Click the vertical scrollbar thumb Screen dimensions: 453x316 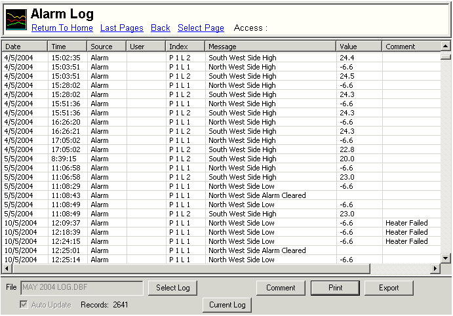[445, 56]
